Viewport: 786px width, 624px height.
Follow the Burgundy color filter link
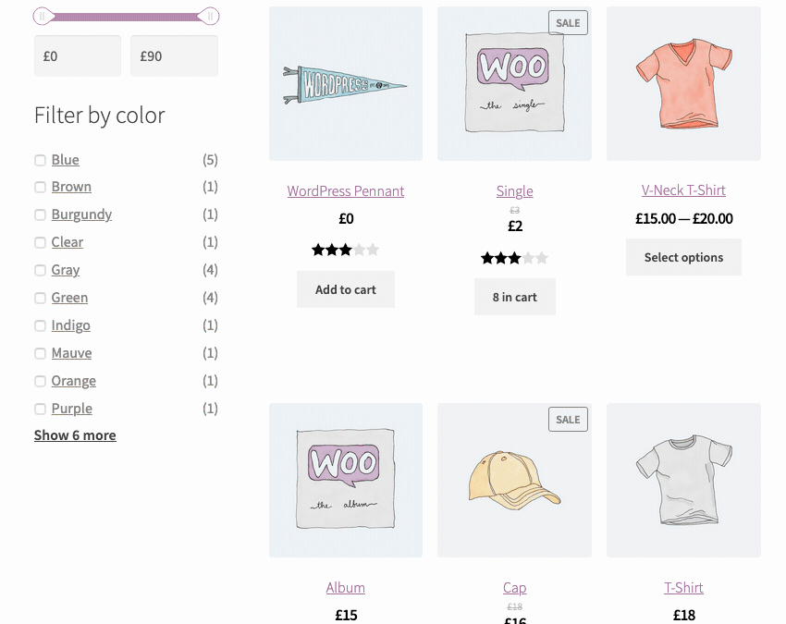click(x=81, y=214)
